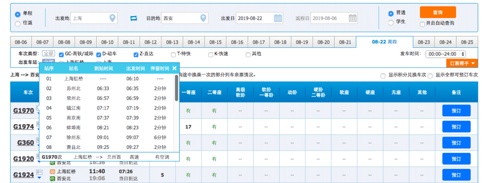The width and height of the screenshot is (486, 183).
Task: Click 预订 for train G1924
Action: (456, 174)
